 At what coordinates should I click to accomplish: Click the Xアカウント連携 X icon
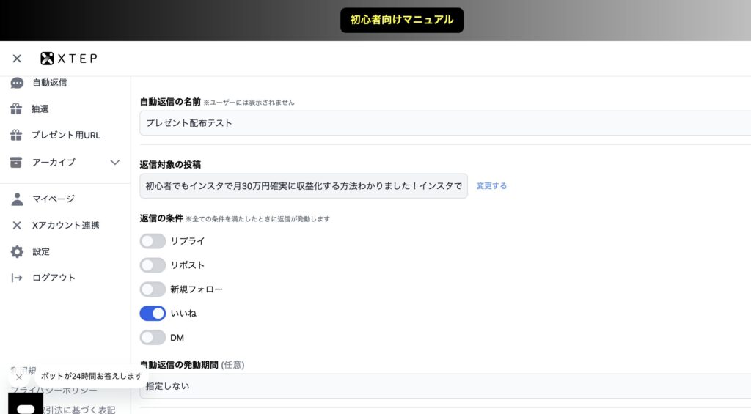17,225
